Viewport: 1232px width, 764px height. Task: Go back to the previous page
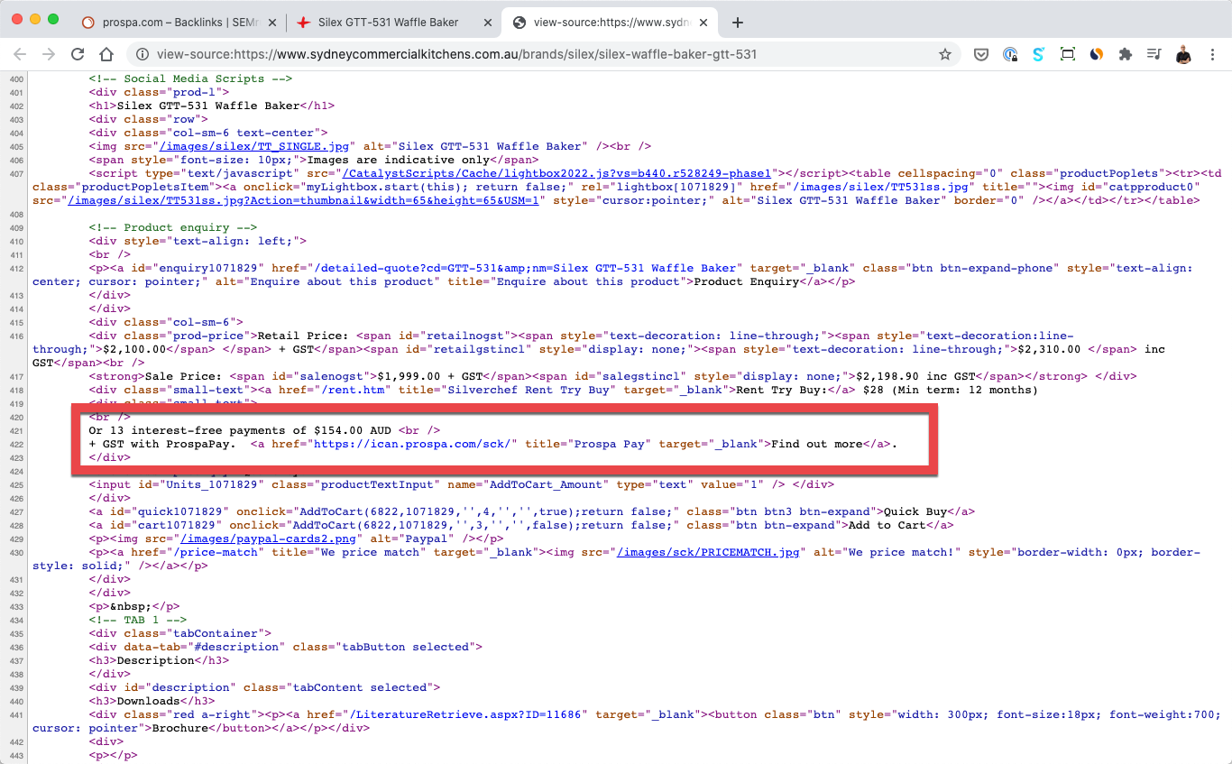(20, 54)
